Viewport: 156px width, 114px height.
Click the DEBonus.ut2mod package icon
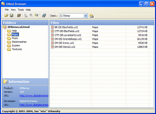click(x=5, y=27)
